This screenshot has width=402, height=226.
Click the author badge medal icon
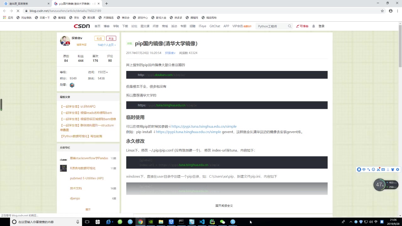coord(72,85)
